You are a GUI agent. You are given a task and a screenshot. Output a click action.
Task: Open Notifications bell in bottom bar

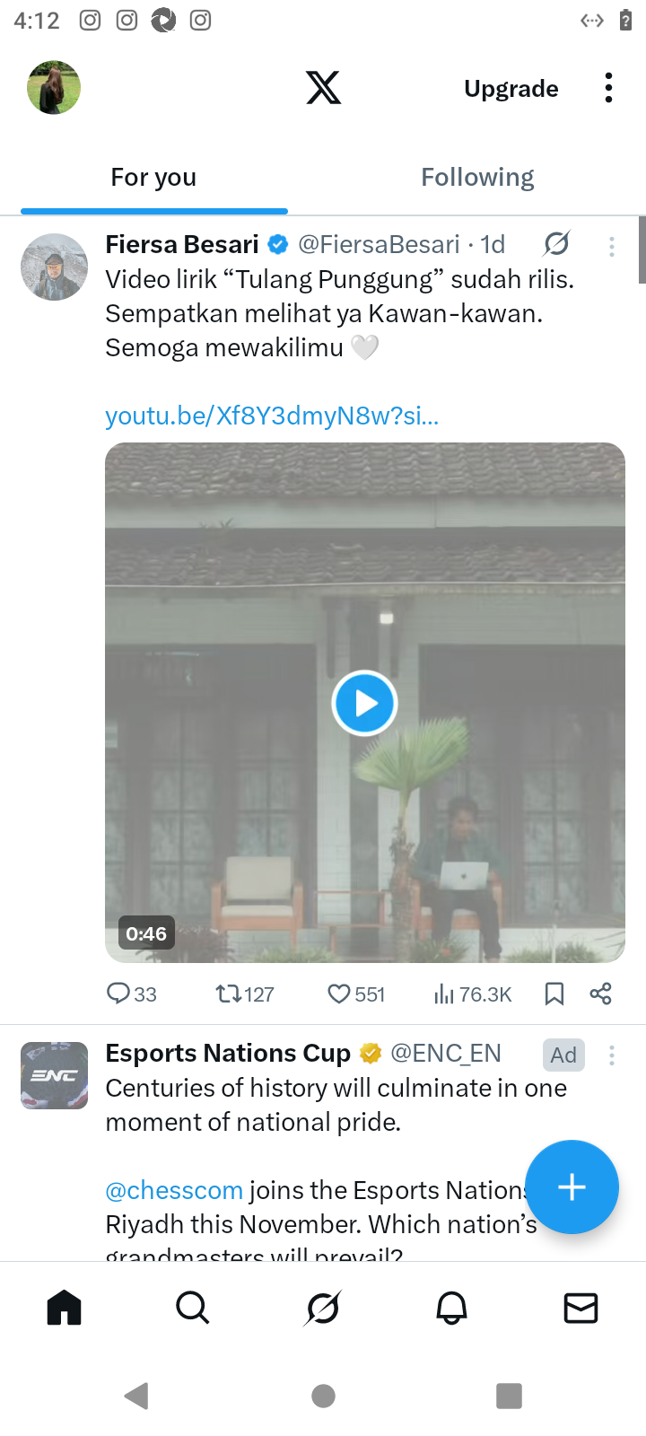click(x=452, y=1309)
